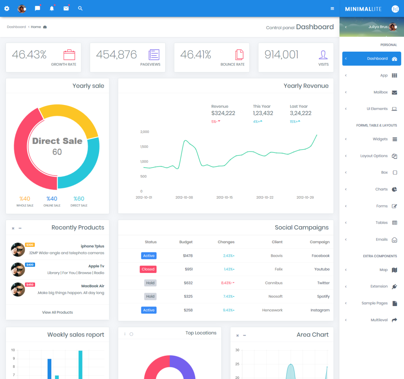Collapse the Recently Products panel
This screenshot has height=379, width=404.
pyautogui.click(x=20, y=228)
